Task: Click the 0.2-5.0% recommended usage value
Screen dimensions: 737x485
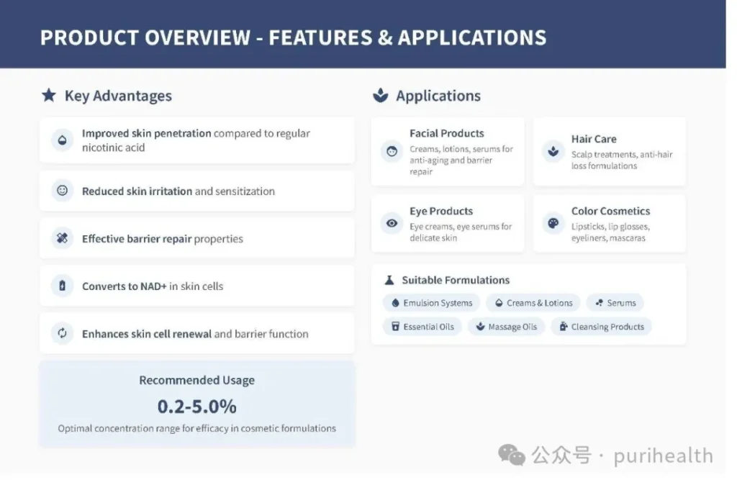Action: 196,407
